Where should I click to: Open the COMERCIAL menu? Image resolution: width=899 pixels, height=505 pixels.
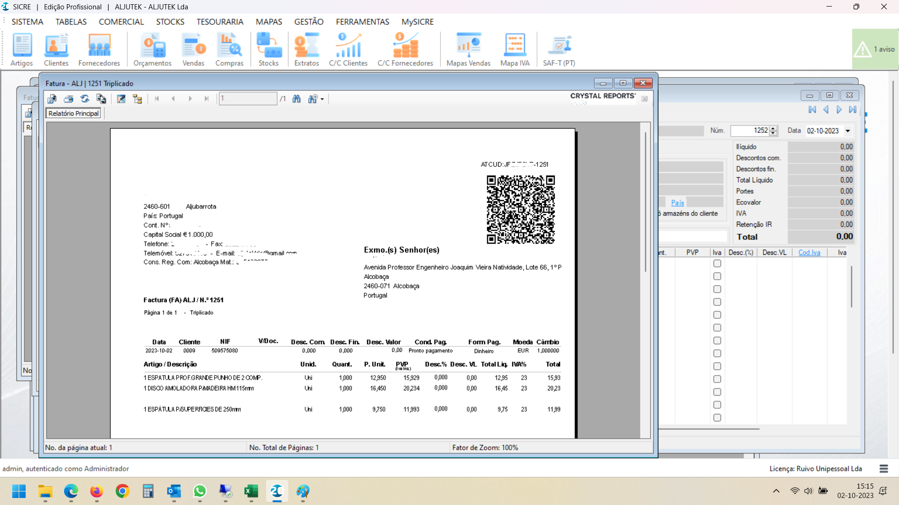[121, 22]
